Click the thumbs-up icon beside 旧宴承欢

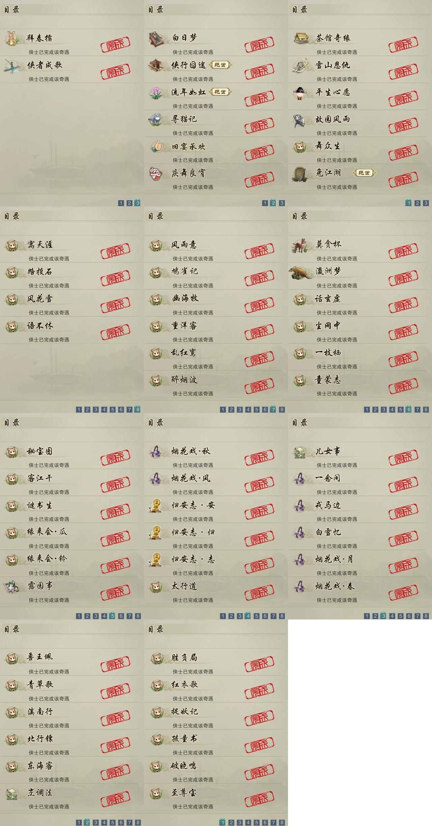click(x=156, y=146)
